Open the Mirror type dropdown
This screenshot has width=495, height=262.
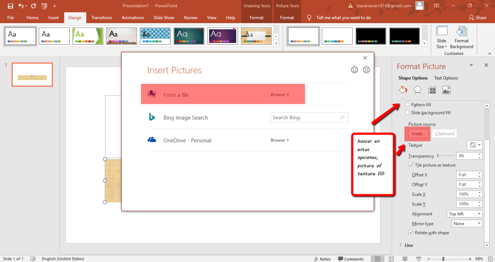[466, 223]
